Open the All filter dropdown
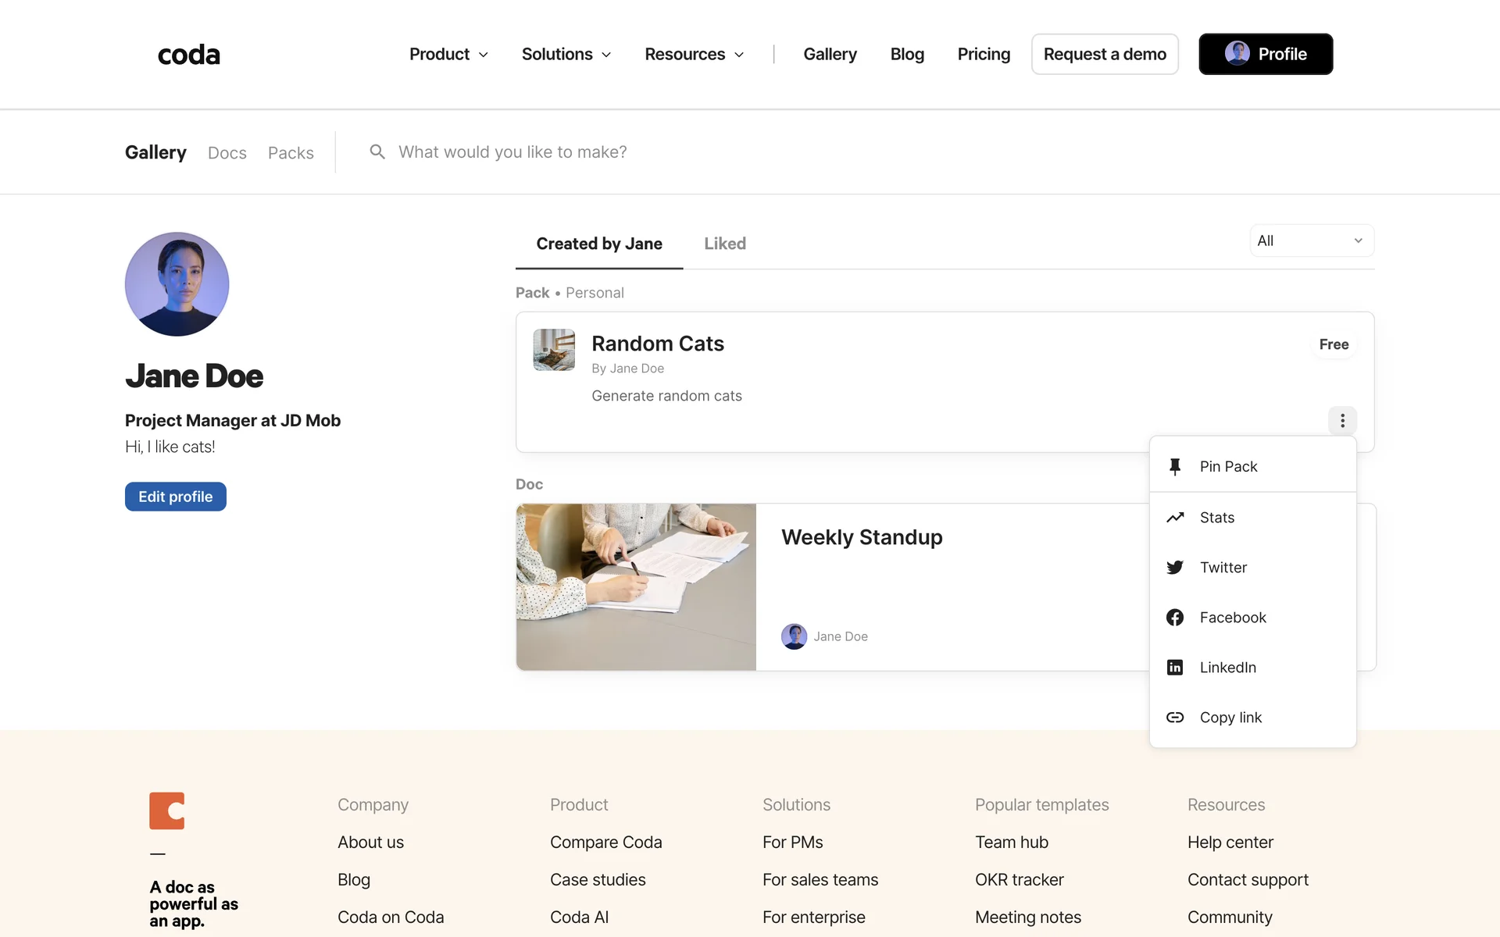The height and width of the screenshot is (937, 1500). [x=1311, y=241]
